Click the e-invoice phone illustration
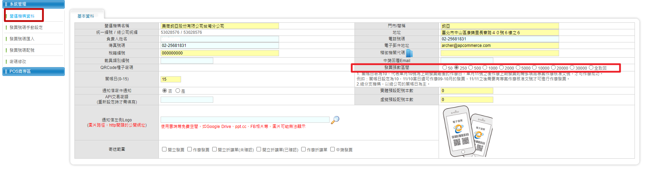The image size is (647, 169). (x=467, y=131)
